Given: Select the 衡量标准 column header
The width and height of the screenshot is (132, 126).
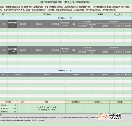Looking at the screenshot, I should [76, 75].
